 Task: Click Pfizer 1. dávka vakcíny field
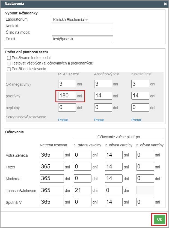(83, 167)
